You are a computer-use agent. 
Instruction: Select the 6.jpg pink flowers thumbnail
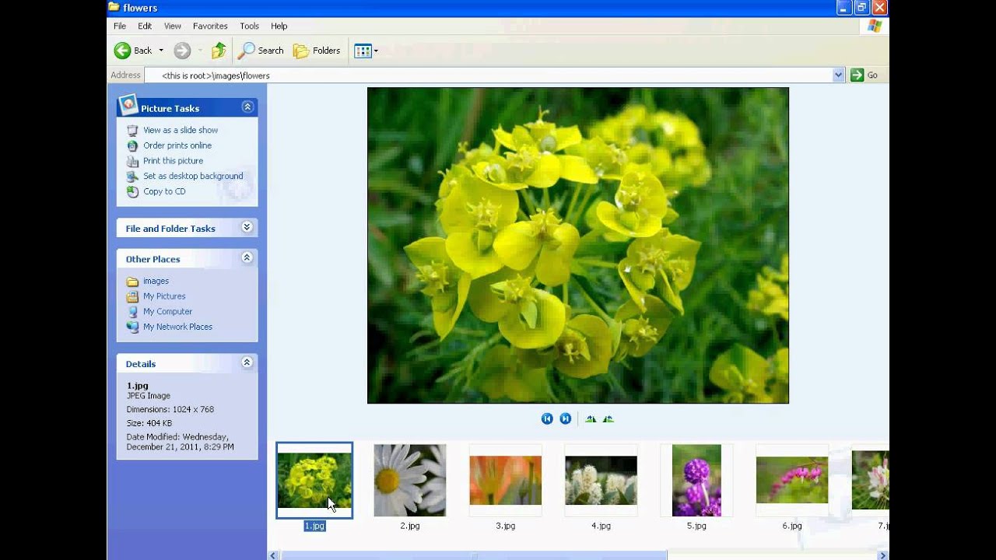tap(792, 481)
